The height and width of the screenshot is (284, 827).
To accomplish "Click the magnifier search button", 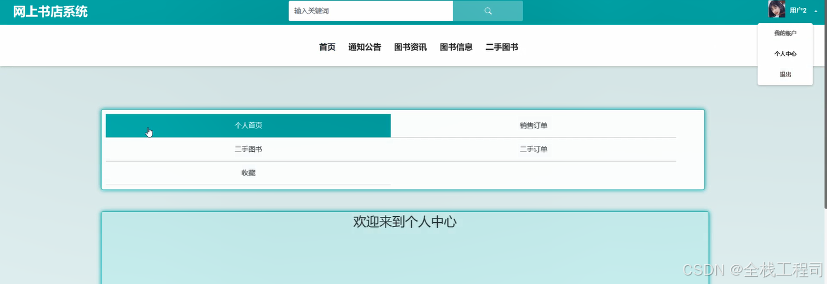I will [488, 11].
